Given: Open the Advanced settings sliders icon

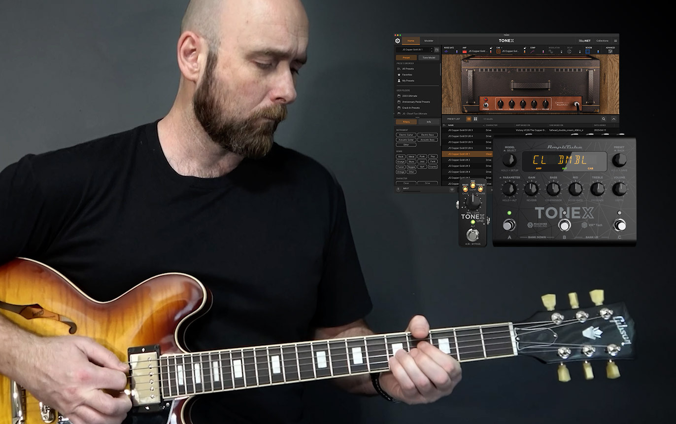Looking at the screenshot, I should (x=610, y=51).
